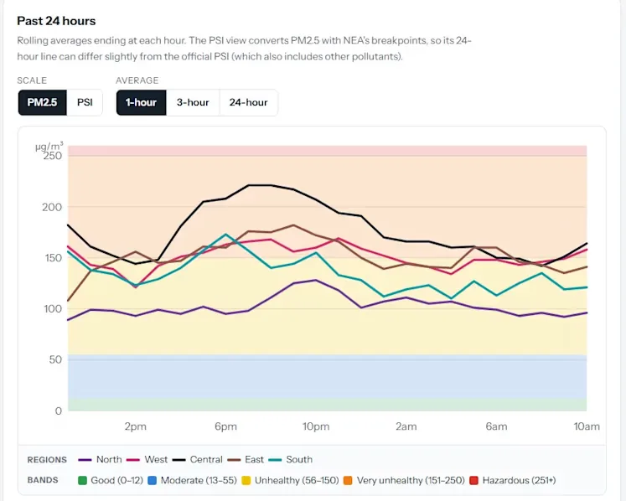Click the SCALE label

[x=32, y=80]
